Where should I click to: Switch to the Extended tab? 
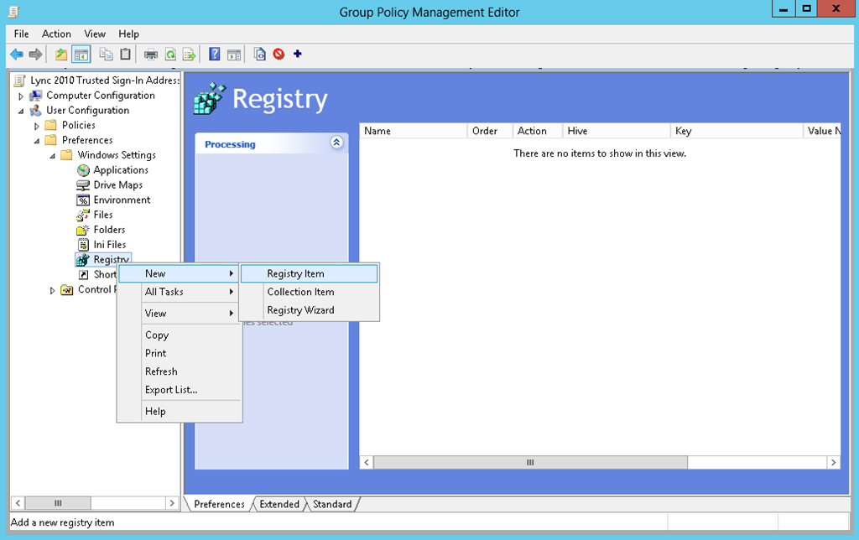pyautogui.click(x=279, y=504)
